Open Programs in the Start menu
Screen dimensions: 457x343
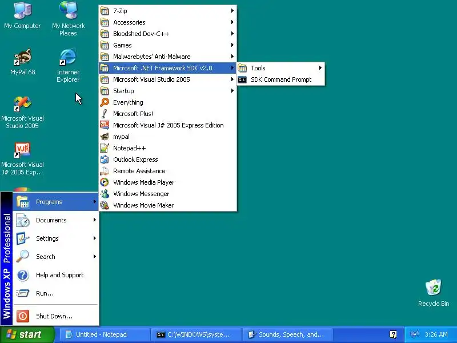55,202
